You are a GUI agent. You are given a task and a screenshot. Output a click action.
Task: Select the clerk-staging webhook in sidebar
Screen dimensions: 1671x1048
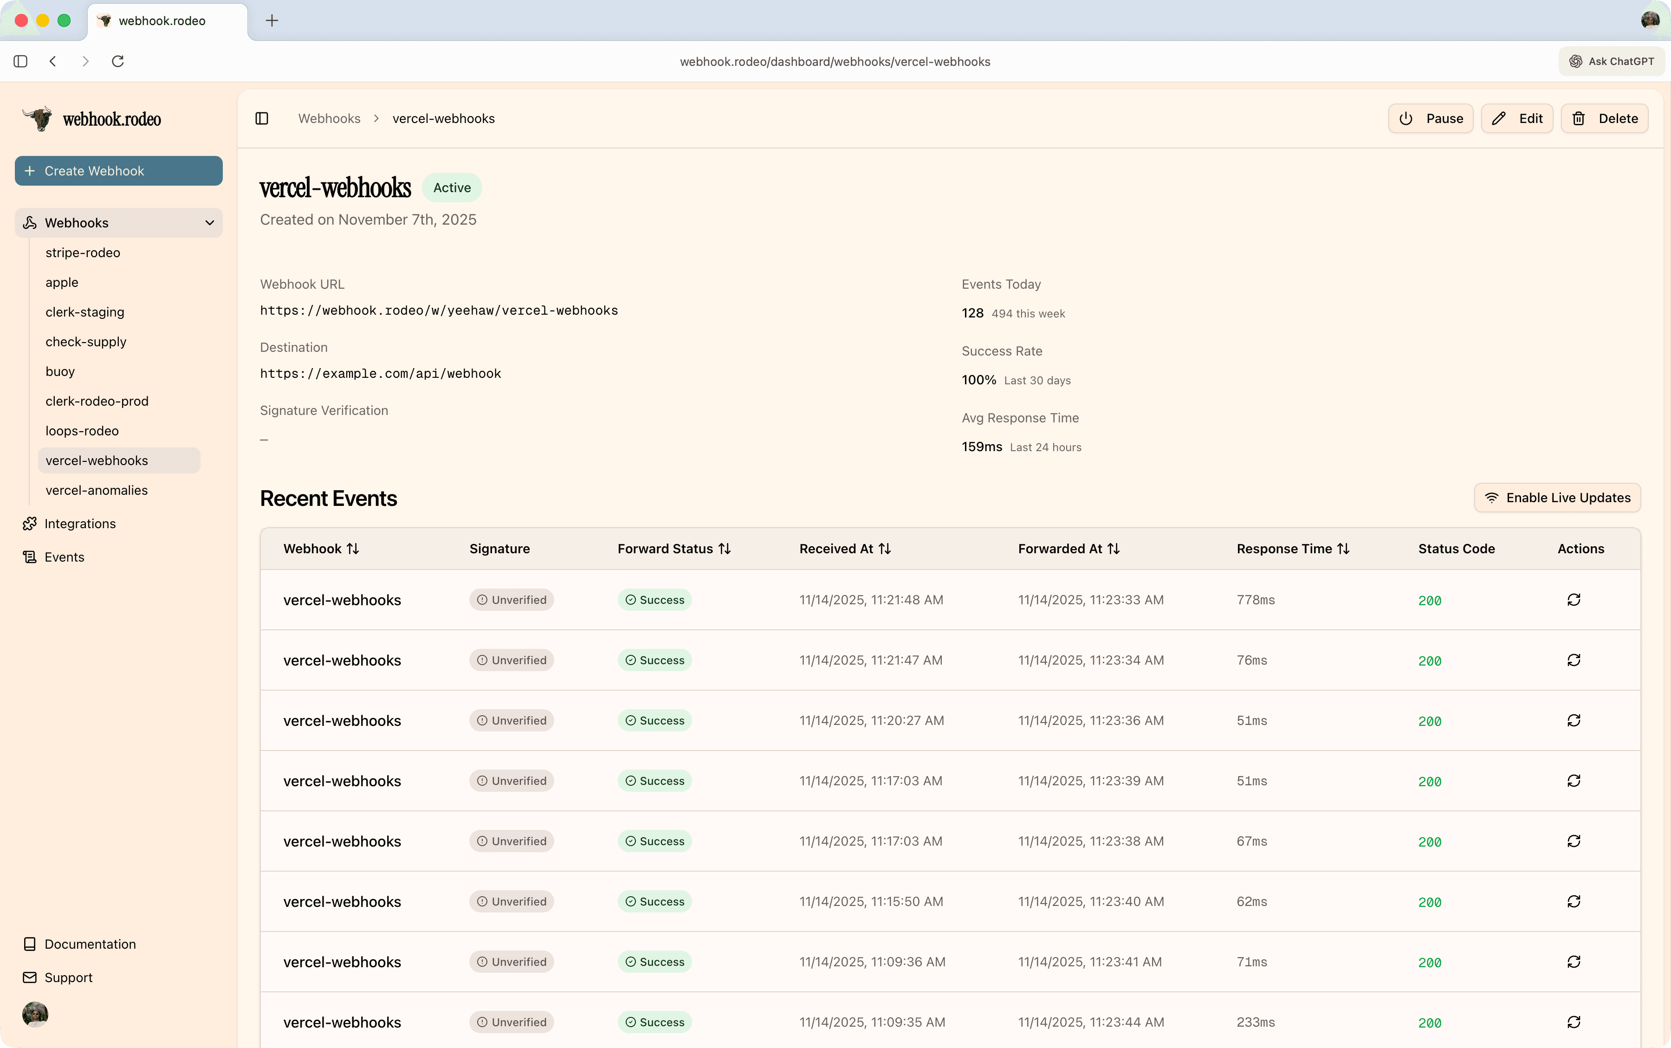(x=84, y=312)
